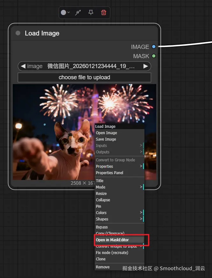Expand the Mode submenu
This screenshot has width=212, height=278.
click(x=120, y=187)
